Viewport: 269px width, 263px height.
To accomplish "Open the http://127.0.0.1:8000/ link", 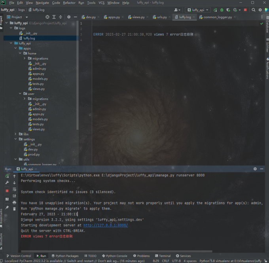I will pos(105,225).
